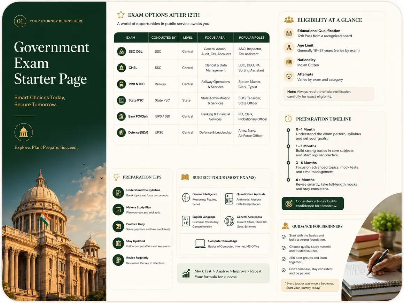Click the target icon in consistency banner

[289, 203]
